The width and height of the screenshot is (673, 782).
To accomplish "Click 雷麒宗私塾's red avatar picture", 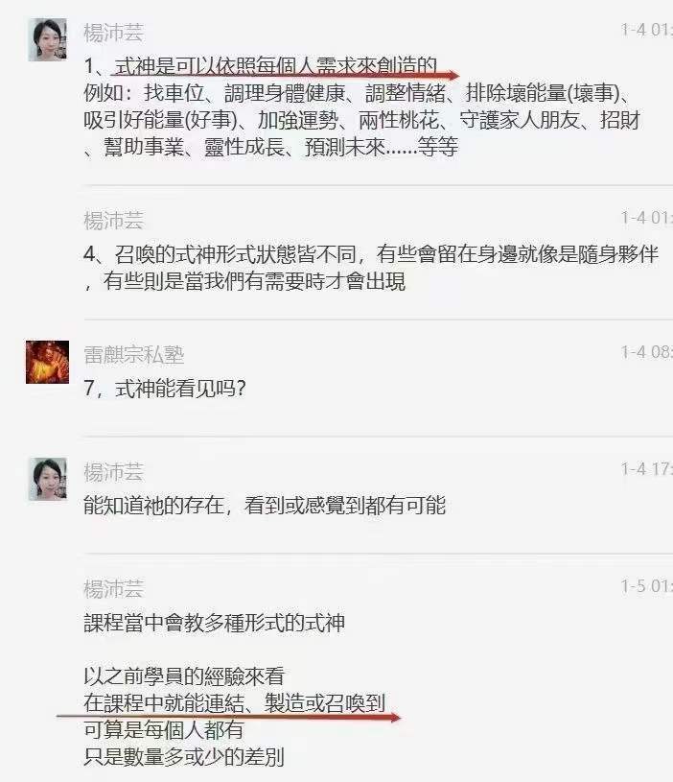I will point(47,362).
